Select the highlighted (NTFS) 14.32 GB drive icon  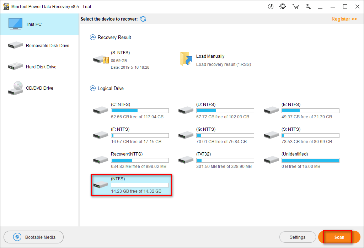[101, 185]
